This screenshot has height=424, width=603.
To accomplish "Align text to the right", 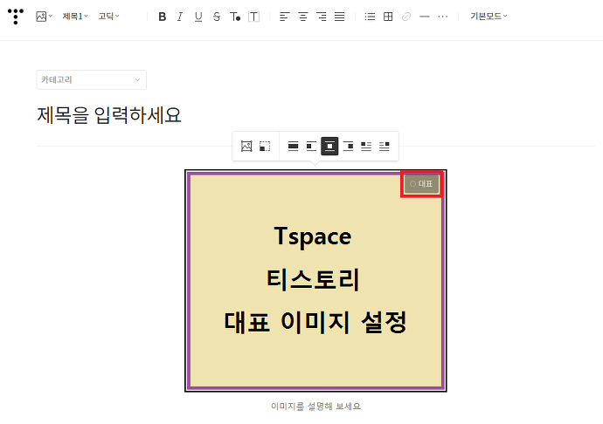I will click(x=321, y=17).
